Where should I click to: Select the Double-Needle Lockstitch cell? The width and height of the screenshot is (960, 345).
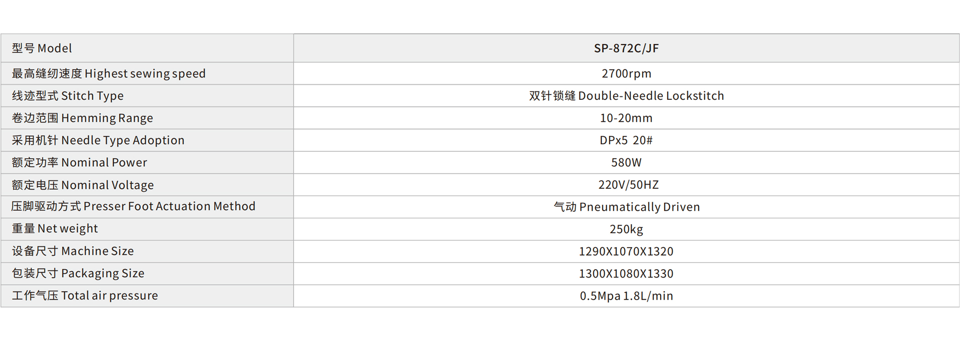(x=626, y=96)
